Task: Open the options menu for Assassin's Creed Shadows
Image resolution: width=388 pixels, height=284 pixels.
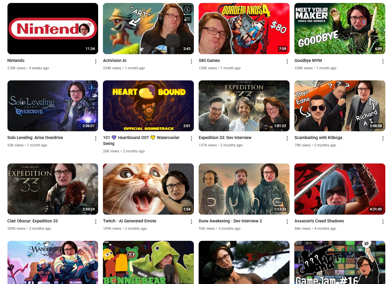Action: coord(383,222)
